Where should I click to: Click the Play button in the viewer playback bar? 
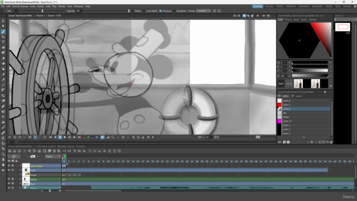(x=65, y=137)
